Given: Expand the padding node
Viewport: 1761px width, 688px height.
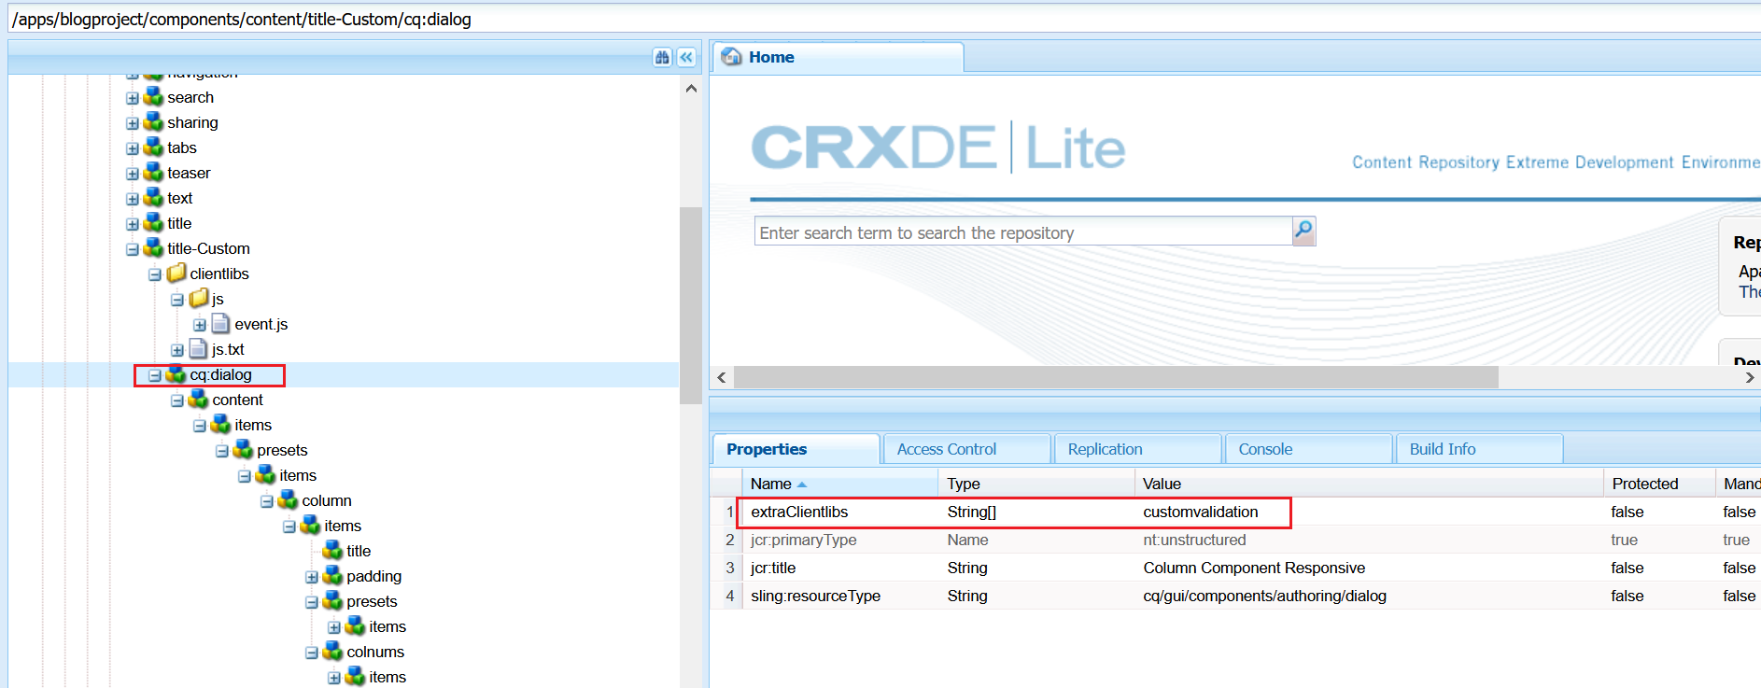Looking at the screenshot, I should 312,577.
